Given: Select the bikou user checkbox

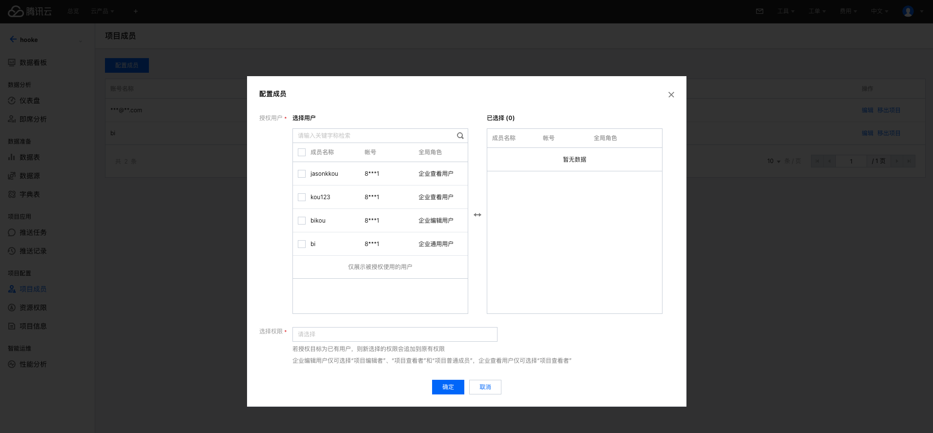Looking at the screenshot, I should coord(302,221).
